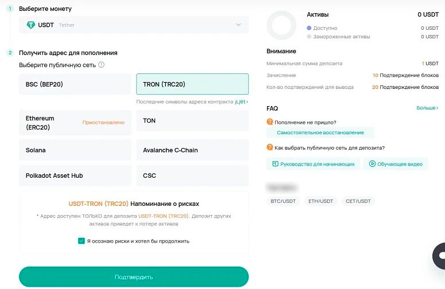Expand FAQ with 'Больше' link

(427, 108)
